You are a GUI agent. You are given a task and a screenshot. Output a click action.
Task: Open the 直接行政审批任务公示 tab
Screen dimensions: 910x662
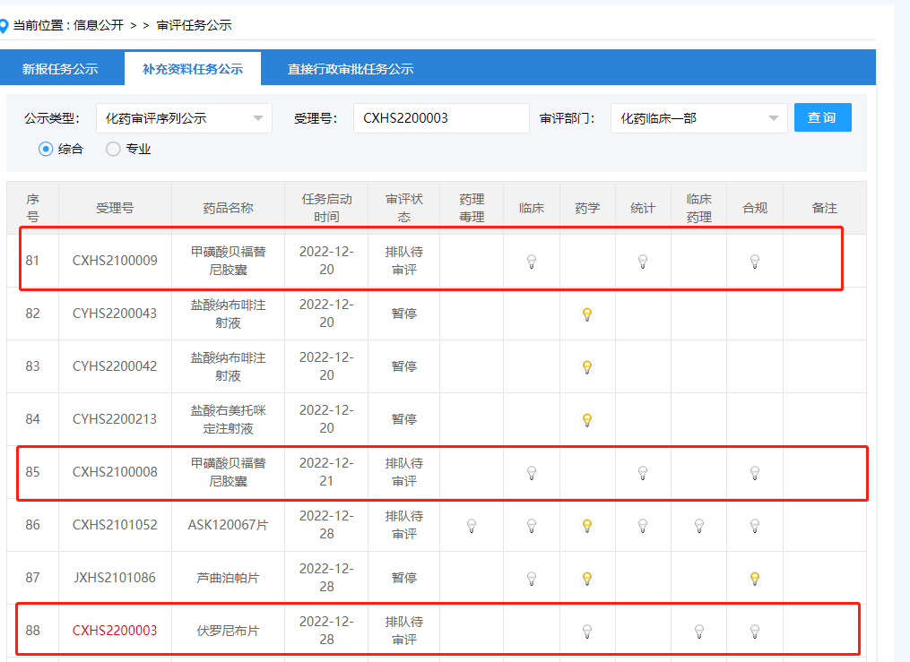click(350, 69)
